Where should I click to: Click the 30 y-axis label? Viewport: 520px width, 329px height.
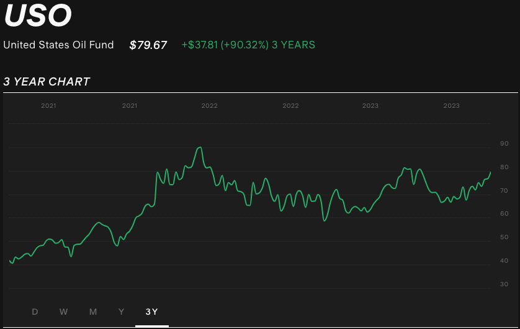504,284
